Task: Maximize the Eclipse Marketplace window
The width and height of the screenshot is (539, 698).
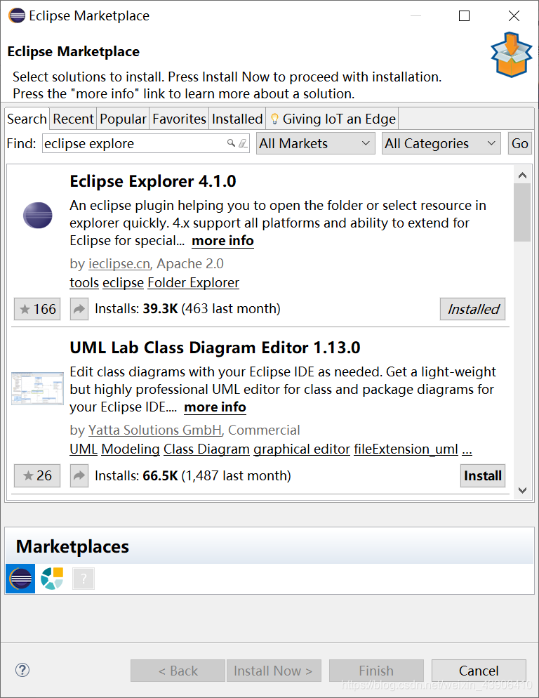Action: point(464,15)
